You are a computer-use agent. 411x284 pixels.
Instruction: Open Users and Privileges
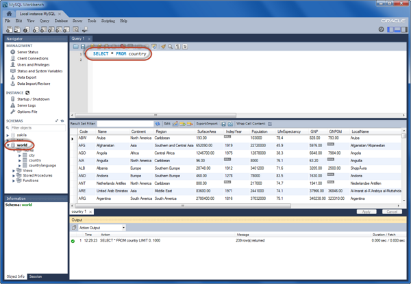[x=33, y=64]
